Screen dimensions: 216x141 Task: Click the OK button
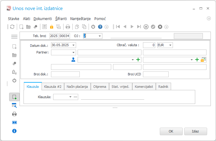(x=171, y=131)
